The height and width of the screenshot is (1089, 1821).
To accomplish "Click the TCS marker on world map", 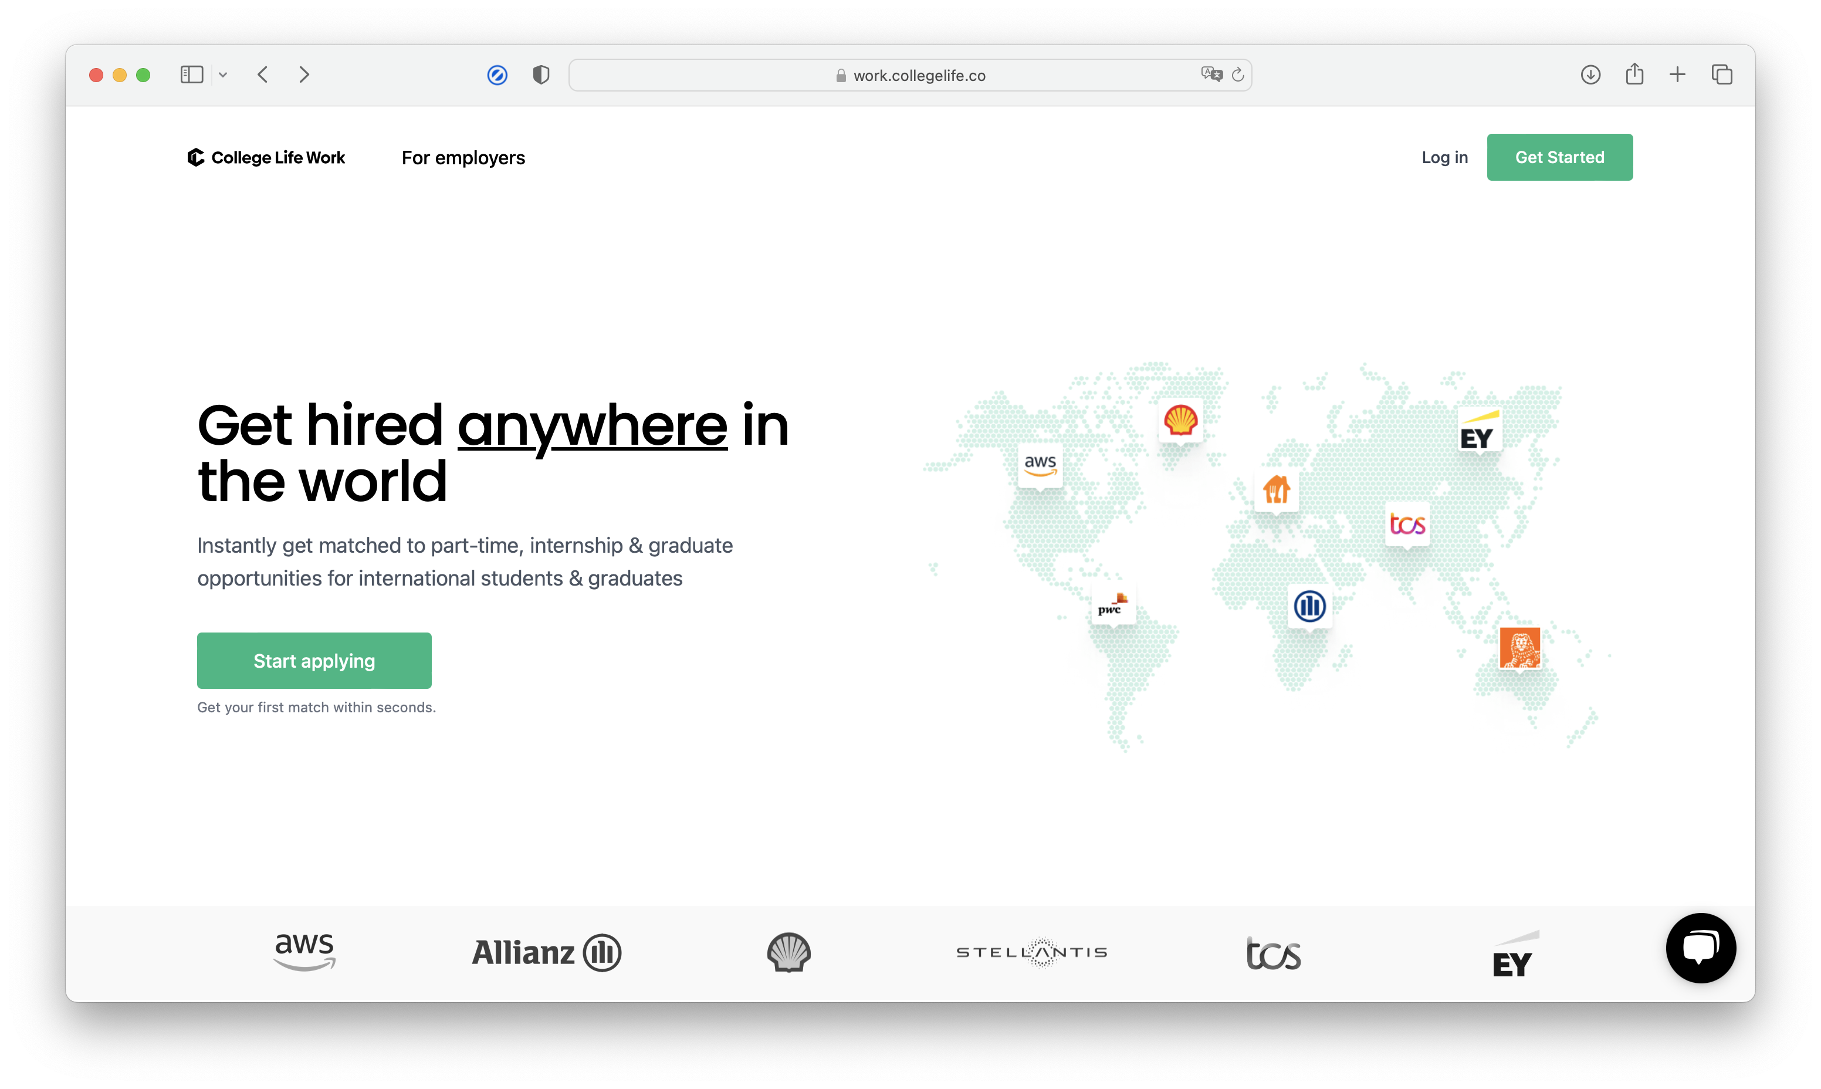I will 1406,524.
